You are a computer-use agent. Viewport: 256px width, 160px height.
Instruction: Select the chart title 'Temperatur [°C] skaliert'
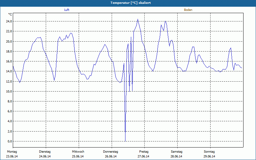coord(131,3)
